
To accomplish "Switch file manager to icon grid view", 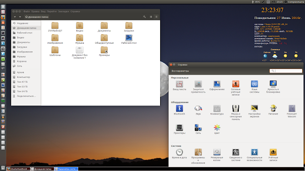I will (x=151, y=17).
